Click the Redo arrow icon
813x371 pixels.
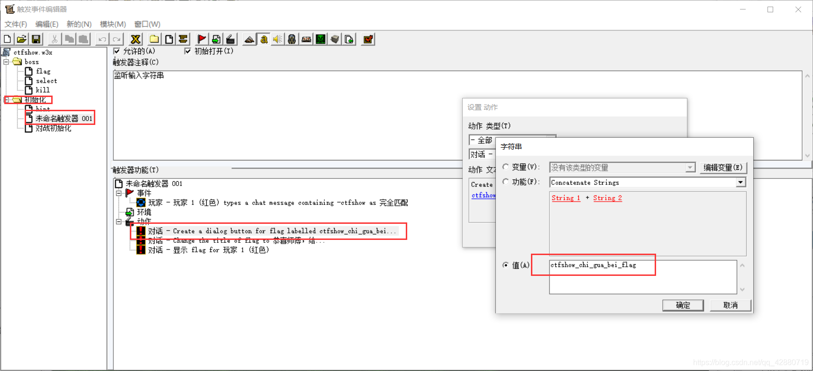coord(117,39)
